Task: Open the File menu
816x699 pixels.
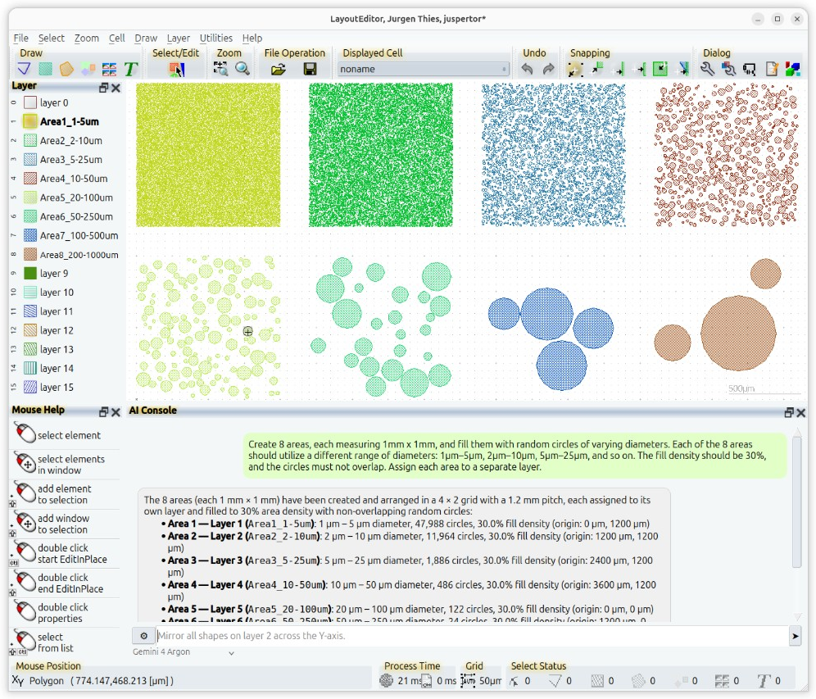Action: coord(20,38)
